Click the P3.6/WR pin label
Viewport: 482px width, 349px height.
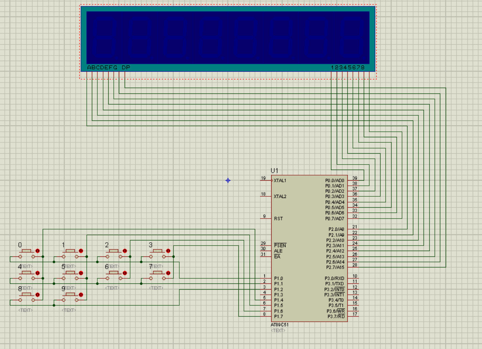[x=336, y=311]
